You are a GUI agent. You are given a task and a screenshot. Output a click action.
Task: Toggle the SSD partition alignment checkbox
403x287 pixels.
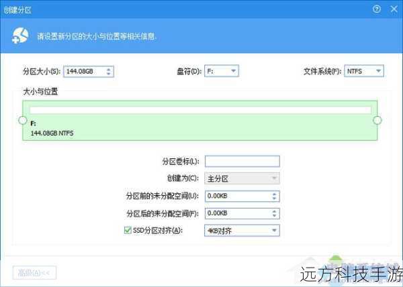click(x=128, y=230)
